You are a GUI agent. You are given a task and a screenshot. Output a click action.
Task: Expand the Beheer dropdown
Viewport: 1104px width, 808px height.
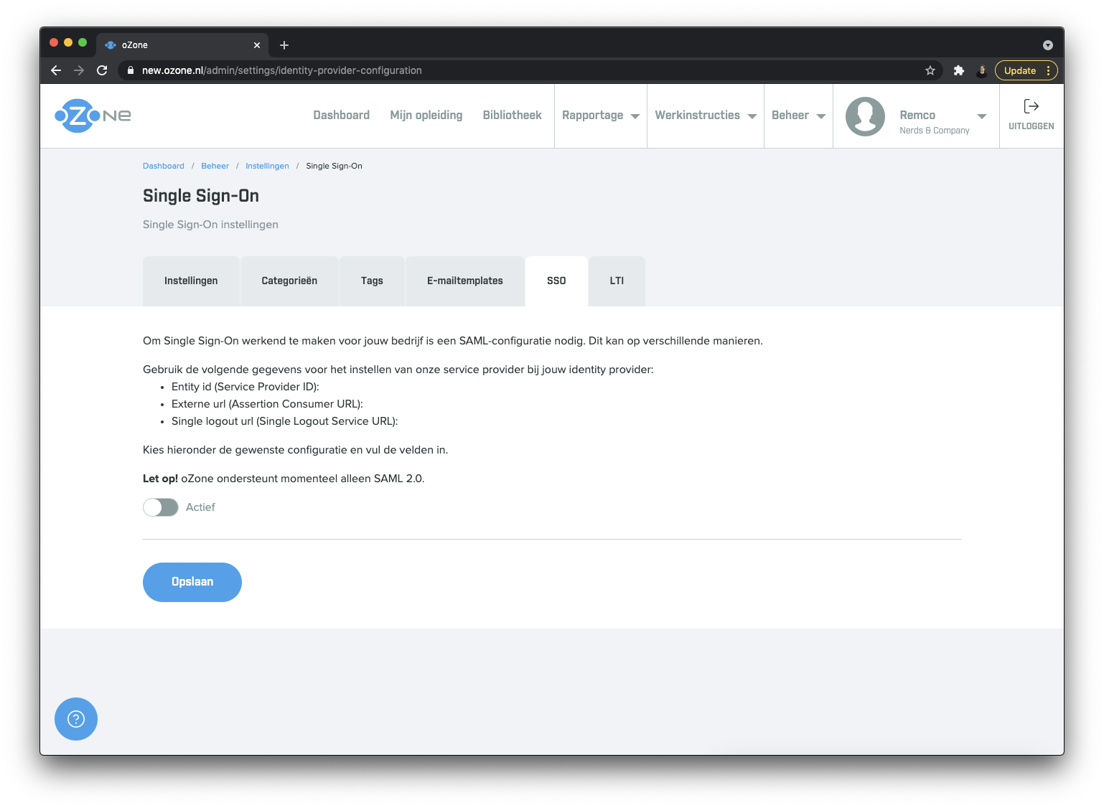[x=797, y=116]
